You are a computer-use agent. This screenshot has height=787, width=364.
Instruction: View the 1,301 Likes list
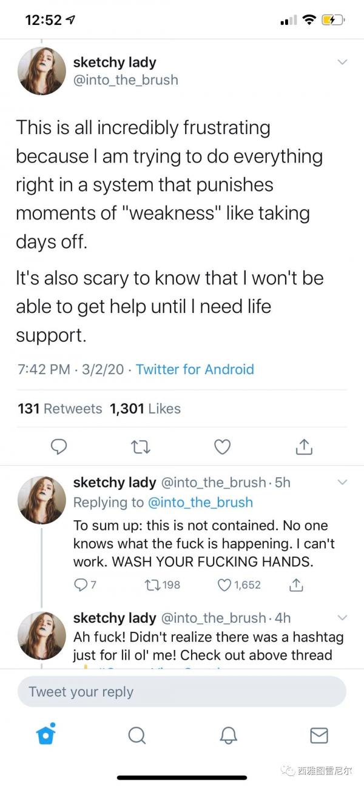[x=145, y=409]
